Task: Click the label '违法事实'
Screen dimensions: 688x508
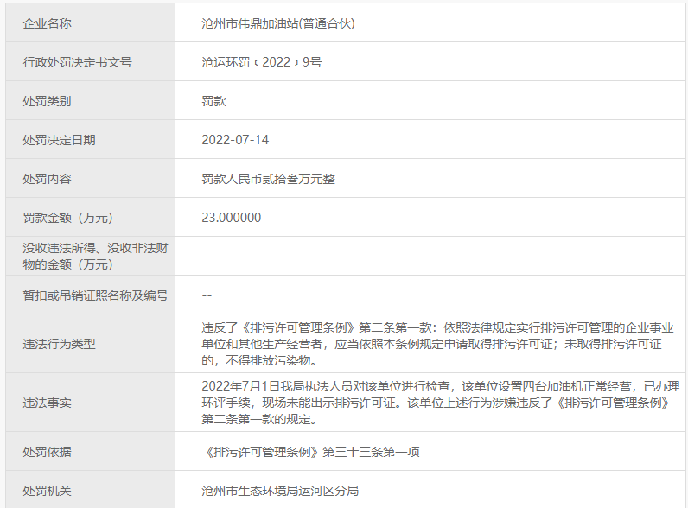Action: (47, 403)
